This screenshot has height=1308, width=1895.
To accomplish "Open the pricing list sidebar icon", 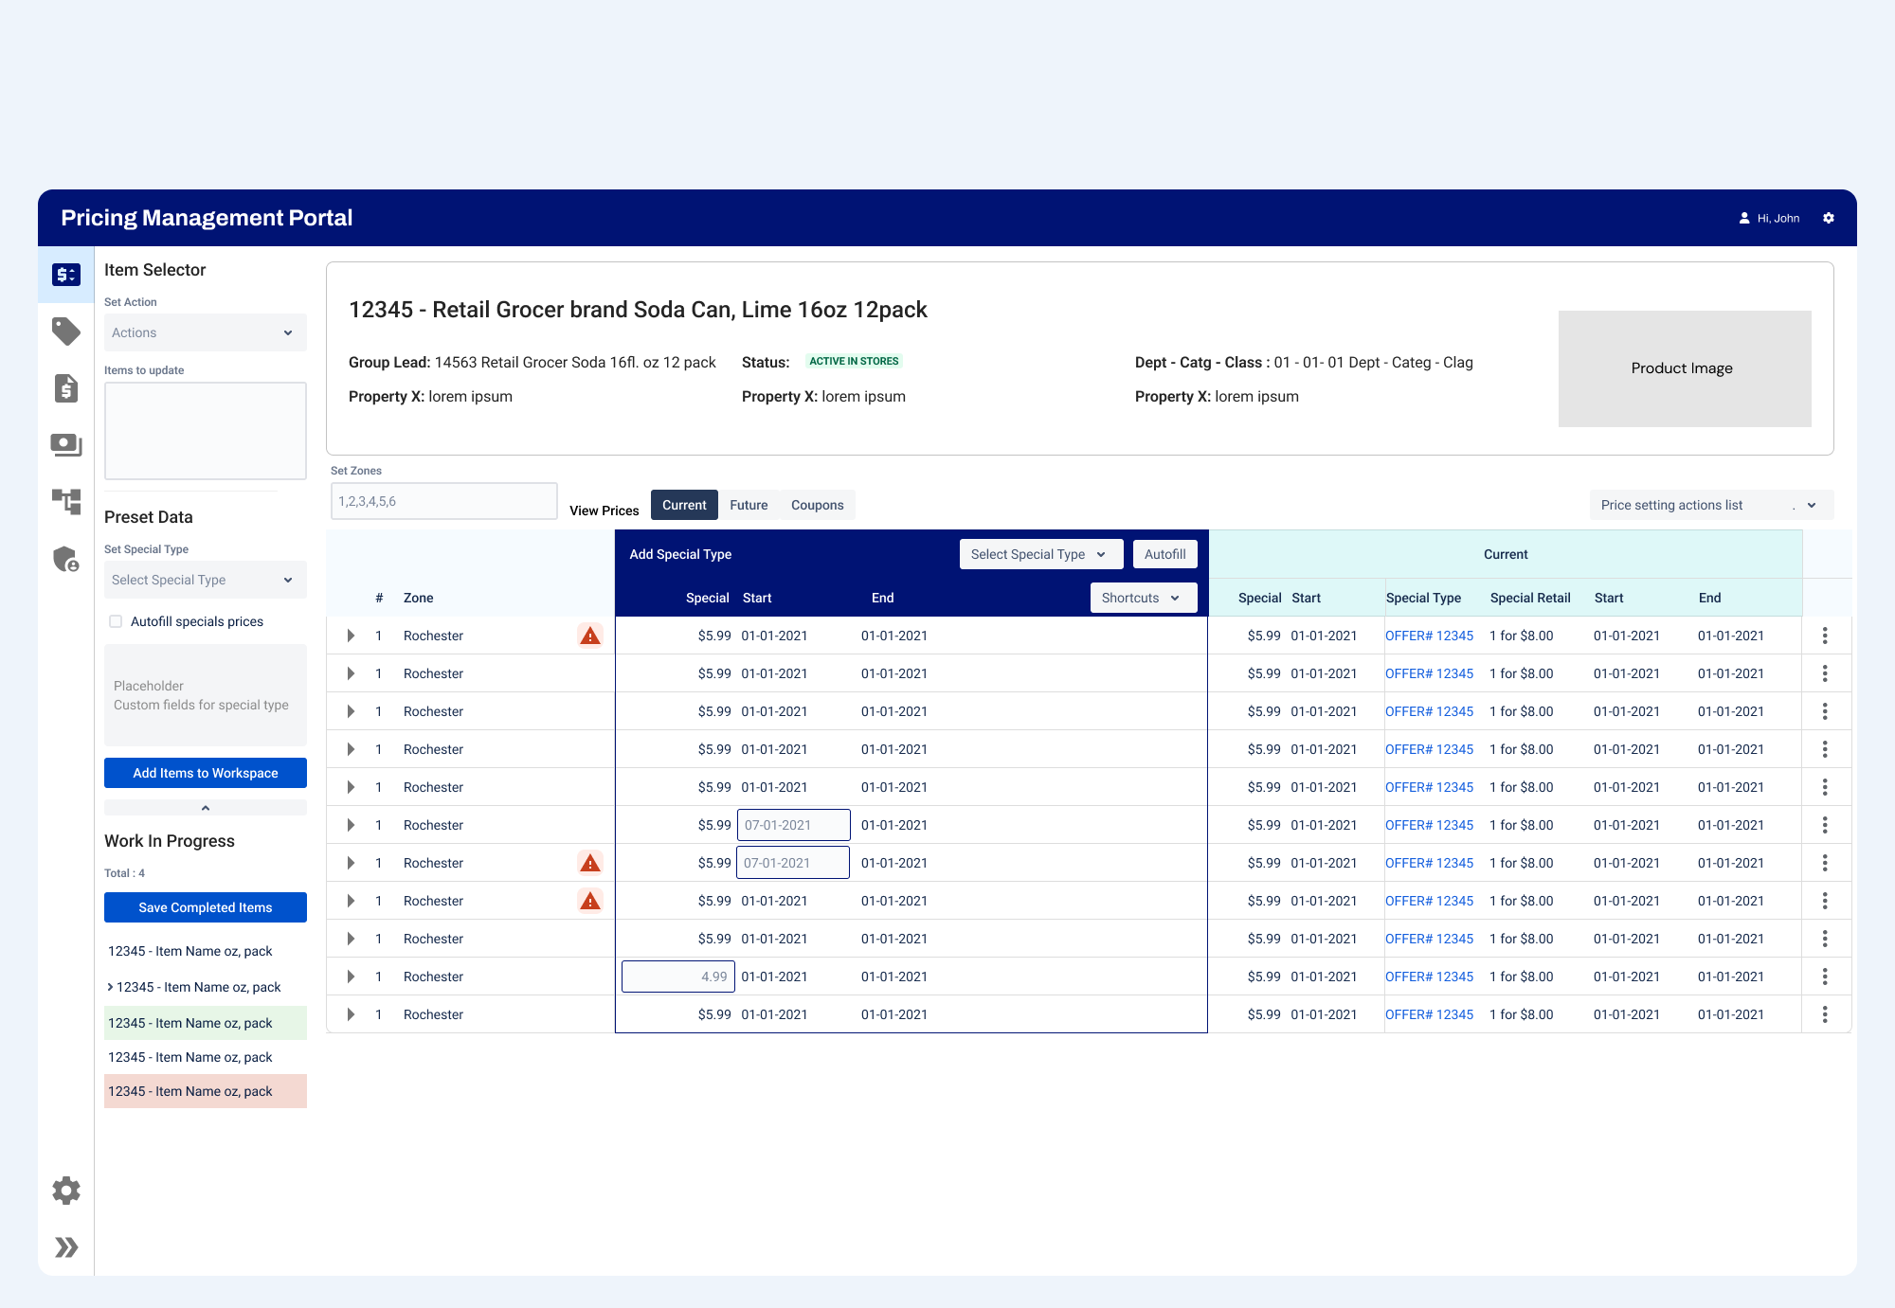I will click(66, 275).
